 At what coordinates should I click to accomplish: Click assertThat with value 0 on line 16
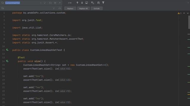tap(47, 69)
